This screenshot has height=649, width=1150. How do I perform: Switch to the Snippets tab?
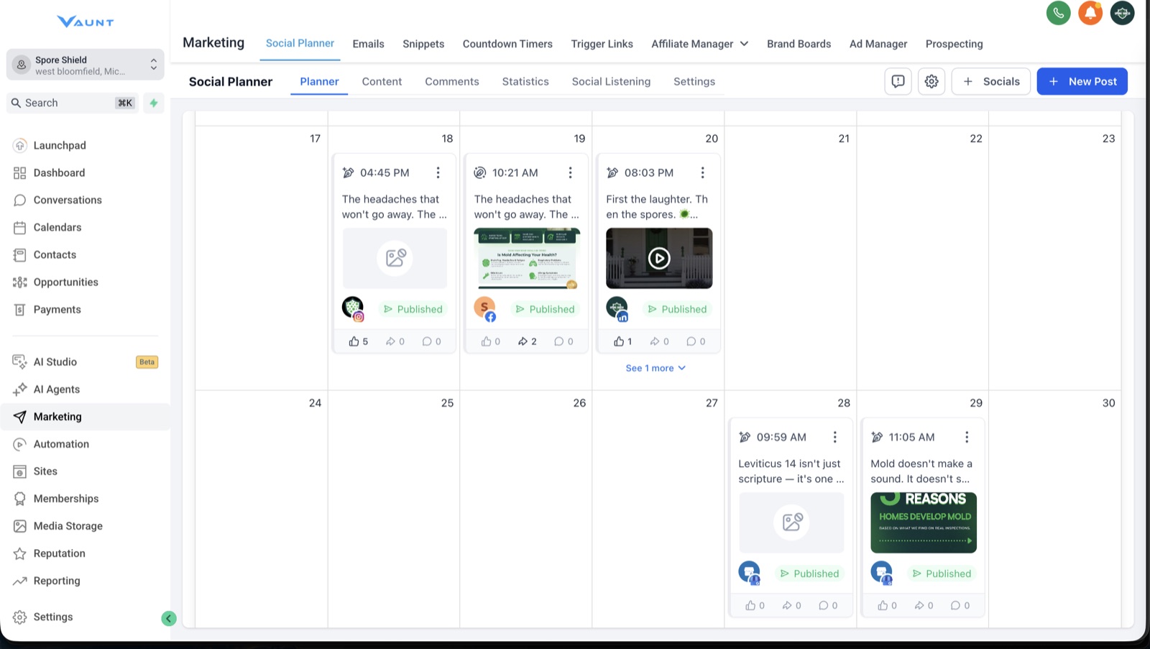click(x=423, y=44)
